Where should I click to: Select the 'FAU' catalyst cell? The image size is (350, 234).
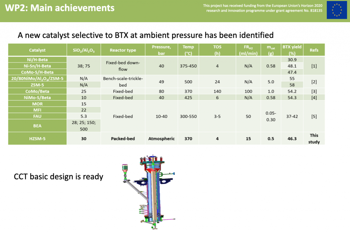click(x=37, y=116)
